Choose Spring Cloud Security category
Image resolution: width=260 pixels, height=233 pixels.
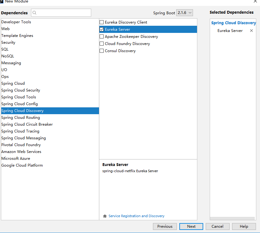[50, 90]
